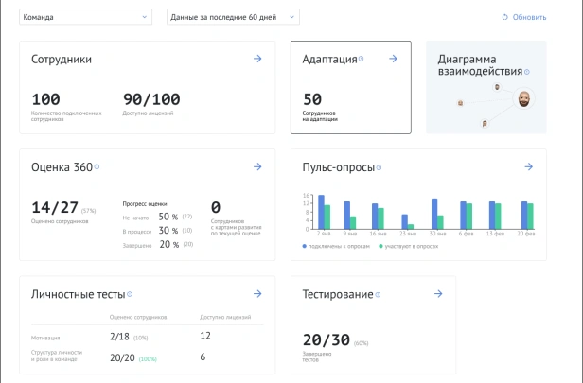Viewport: 583px width, 383px height.
Task: Click the blue bar for 2 янв
Action: (x=321, y=212)
